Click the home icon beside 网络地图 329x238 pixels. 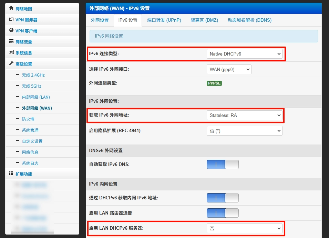click(11, 8)
